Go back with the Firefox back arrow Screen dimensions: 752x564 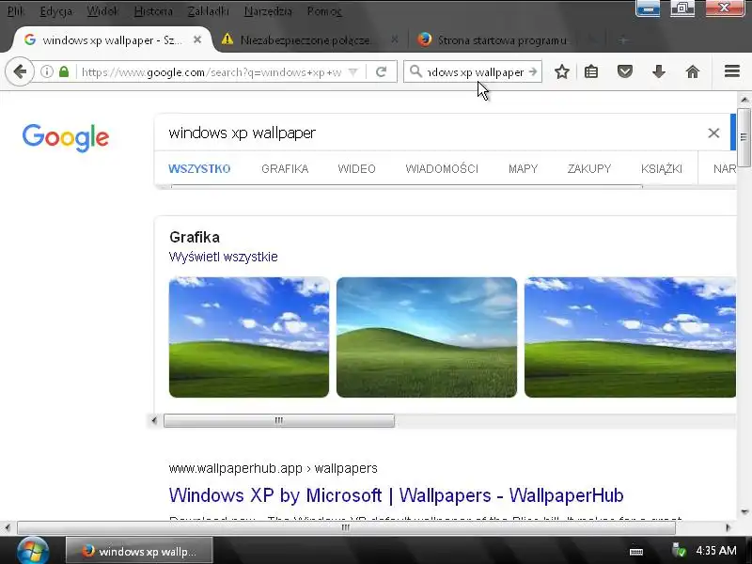pyautogui.click(x=20, y=72)
